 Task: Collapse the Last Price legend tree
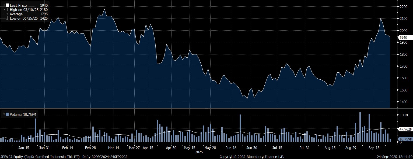[4, 5]
